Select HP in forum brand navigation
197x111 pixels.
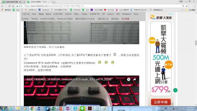(x=103, y=14)
